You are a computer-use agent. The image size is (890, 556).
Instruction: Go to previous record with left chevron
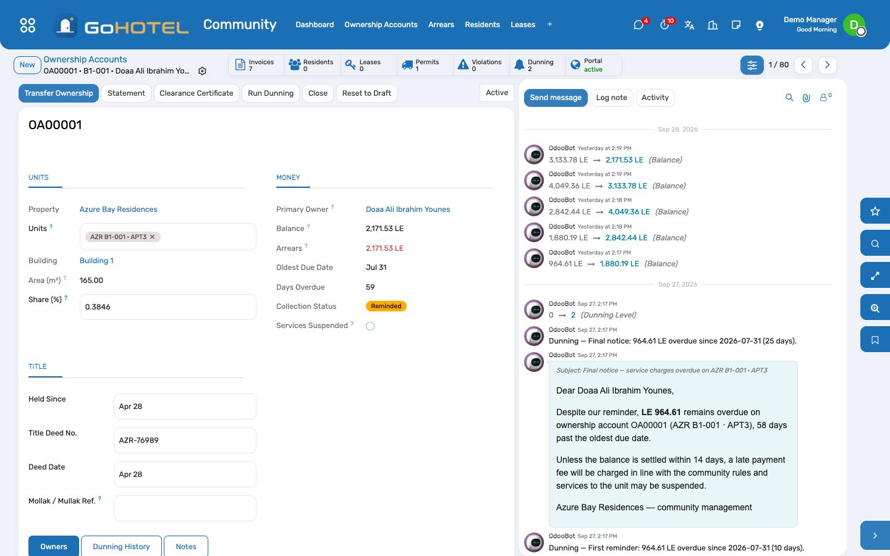point(803,65)
